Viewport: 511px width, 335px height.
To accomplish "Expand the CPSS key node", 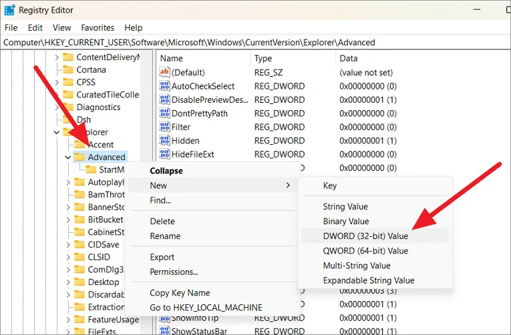I will coord(57,82).
